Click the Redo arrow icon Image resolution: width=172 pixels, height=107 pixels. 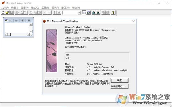[x=49, y=13]
